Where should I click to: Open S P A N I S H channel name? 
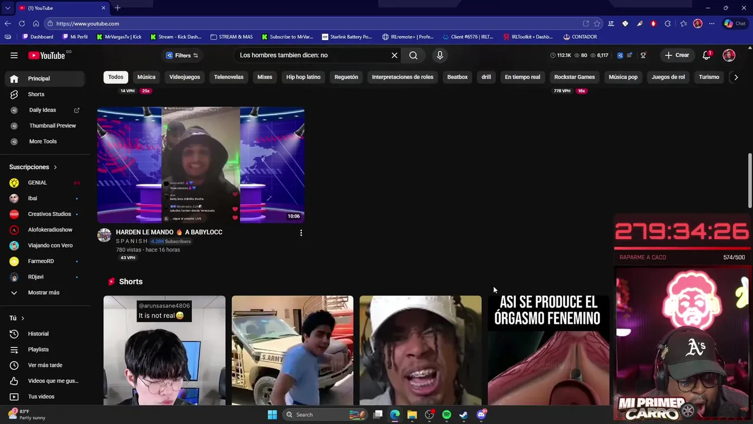coord(132,241)
